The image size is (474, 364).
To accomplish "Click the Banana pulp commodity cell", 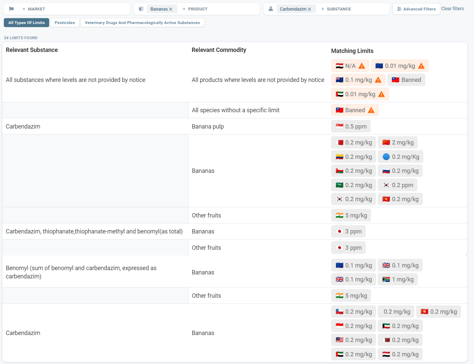I will coord(208,127).
